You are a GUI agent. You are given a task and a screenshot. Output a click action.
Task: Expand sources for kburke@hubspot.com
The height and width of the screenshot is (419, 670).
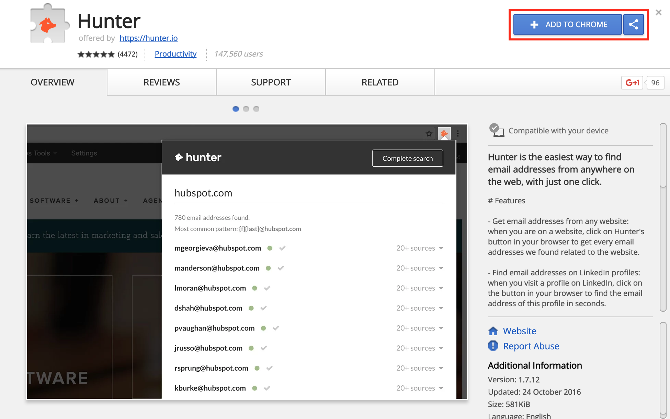pos(420,388)
